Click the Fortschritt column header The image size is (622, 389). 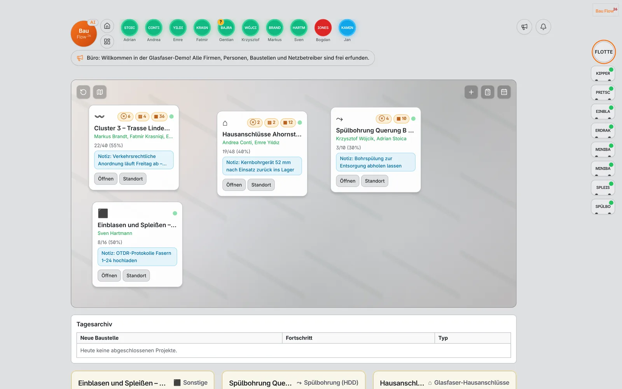tap(358, 338)
